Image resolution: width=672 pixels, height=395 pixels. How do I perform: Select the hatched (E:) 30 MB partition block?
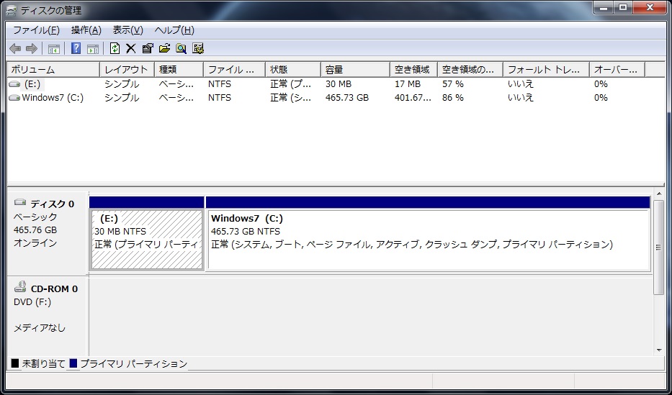click(x=146, y=239)
